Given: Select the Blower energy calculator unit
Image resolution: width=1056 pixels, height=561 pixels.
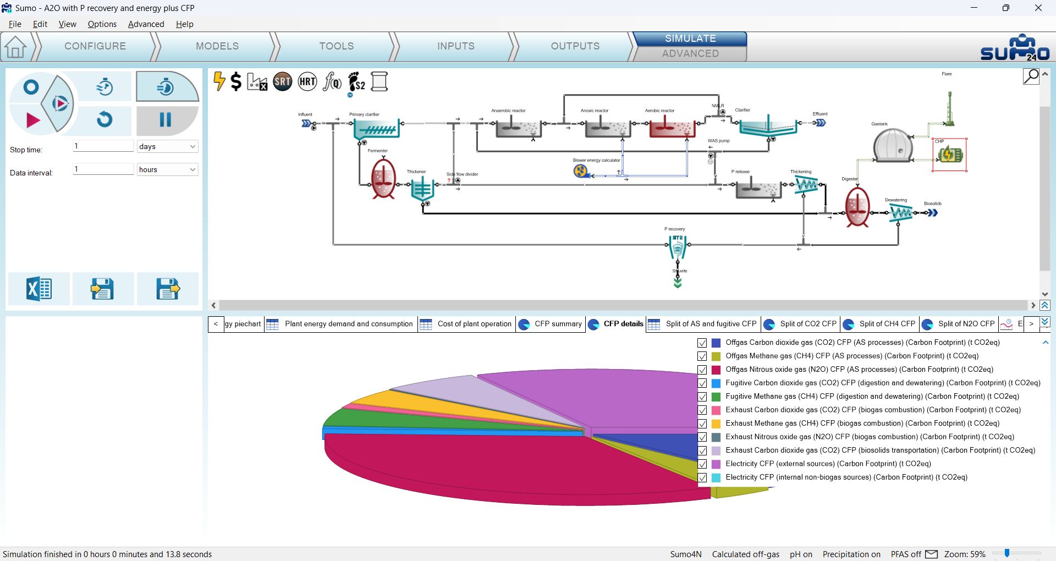Looking at the screenshot, I should [x=580, y=171].
